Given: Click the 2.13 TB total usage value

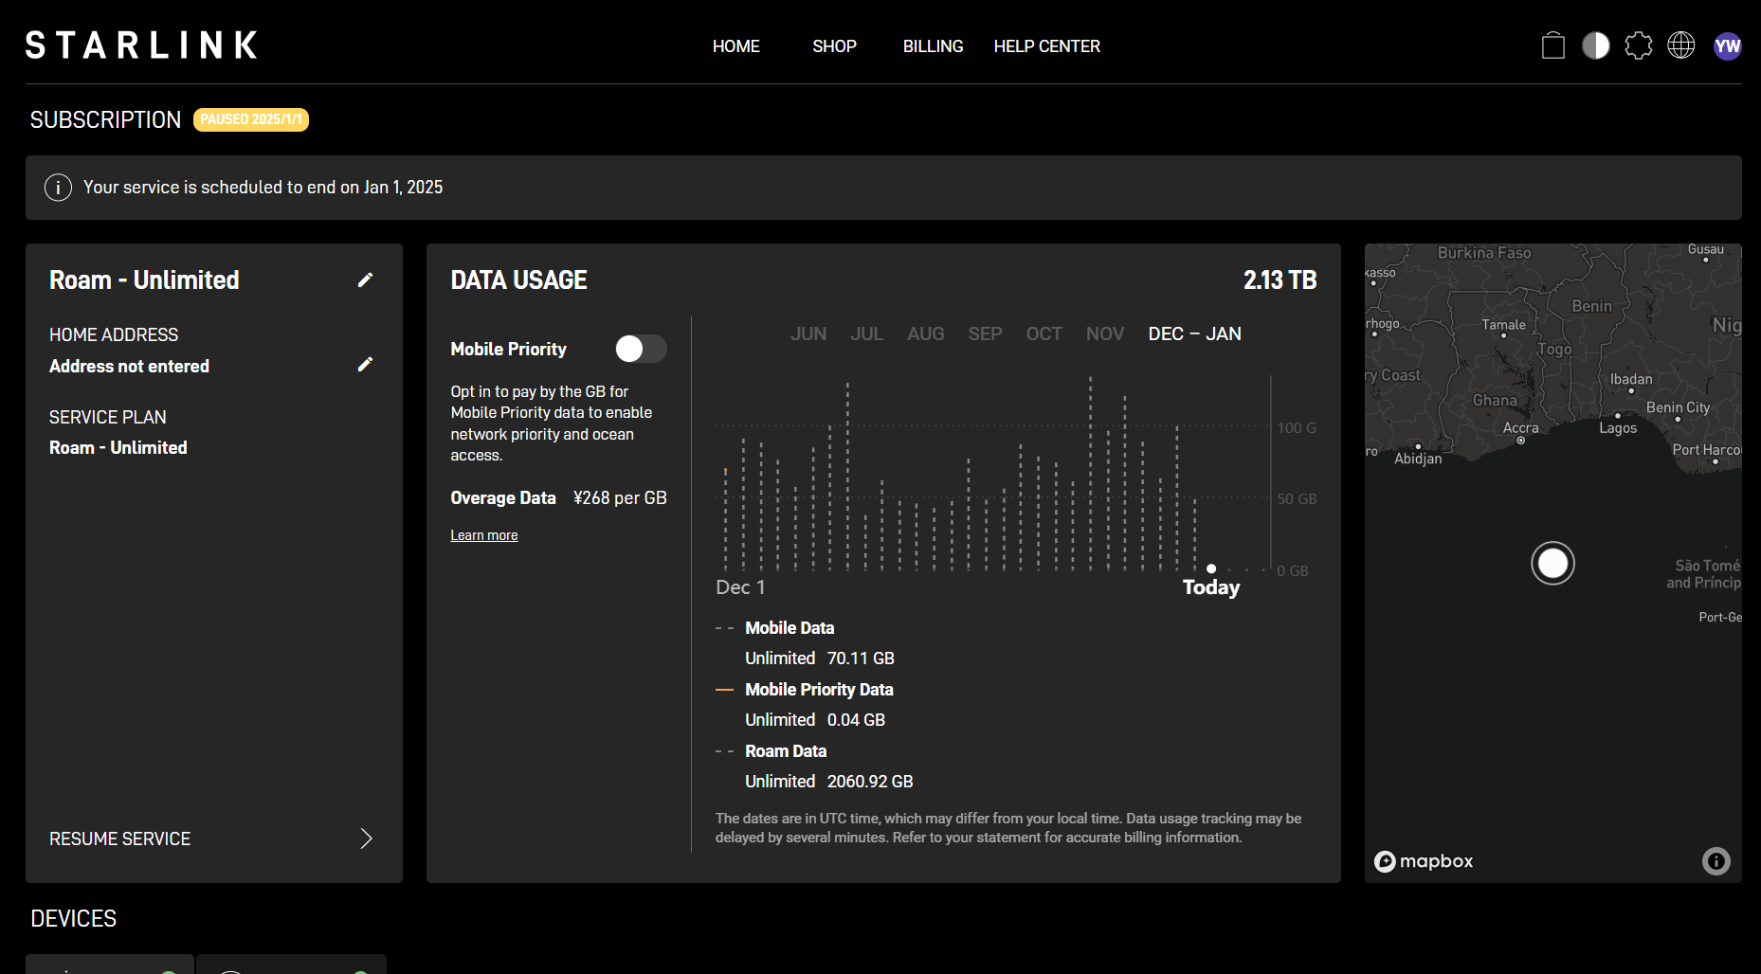Looking at the screenshot, I should [1280, 280].
